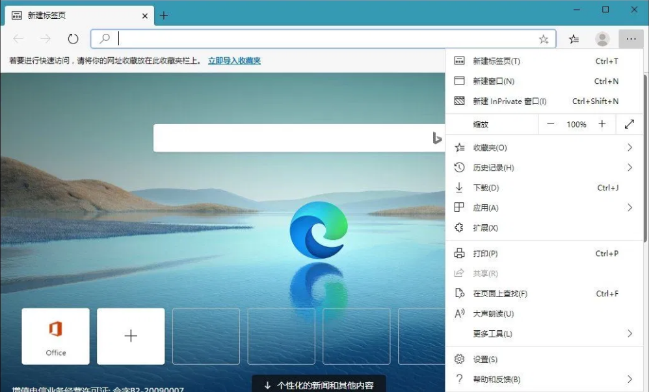649x392 pixels.
Task: Zoom in with the plus button
Action: coord(602,124)
